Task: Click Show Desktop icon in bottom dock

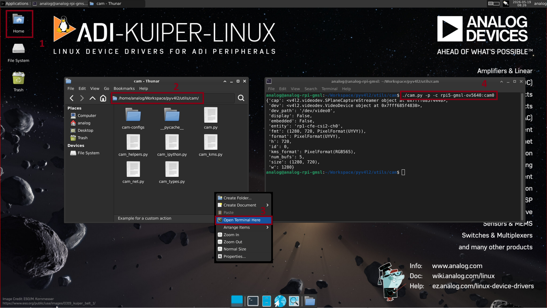Action: (x=237, y=301)
